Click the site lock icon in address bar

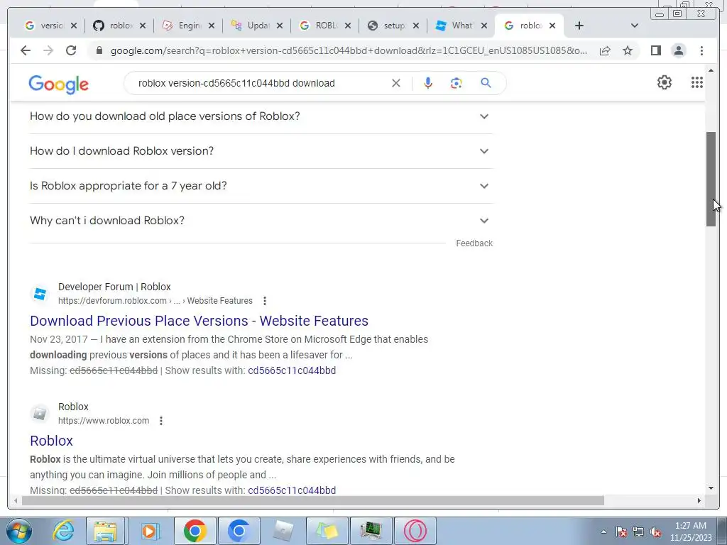coord(99,50)
